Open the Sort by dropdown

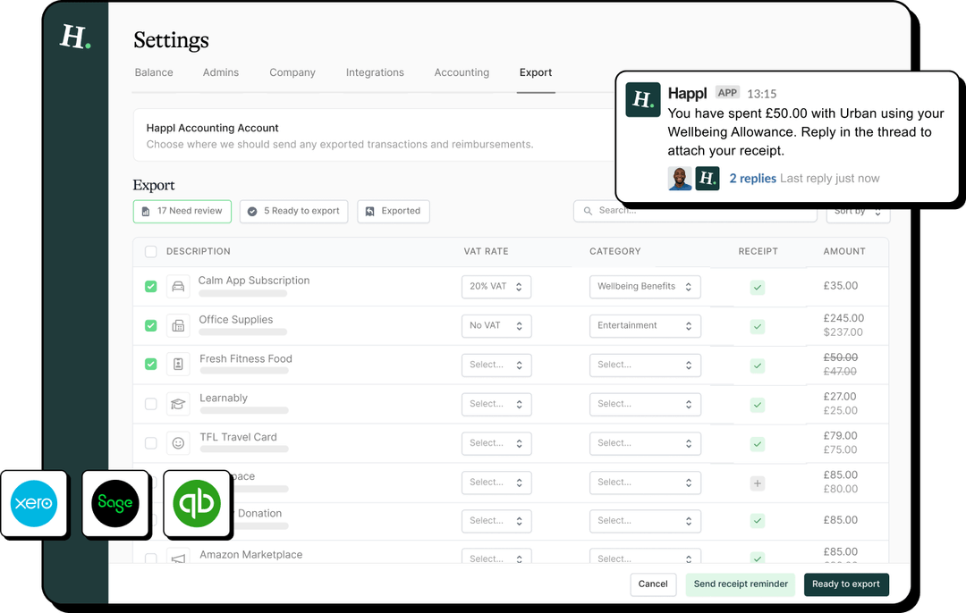[857, 212]
